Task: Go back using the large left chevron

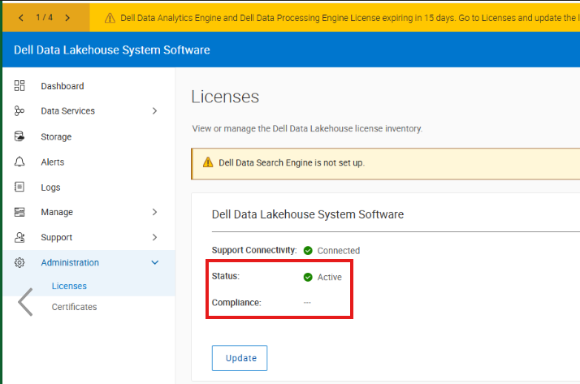Action: (25, 302)
